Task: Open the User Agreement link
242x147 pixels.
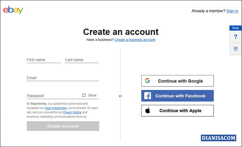Action: tap(55, 108)
